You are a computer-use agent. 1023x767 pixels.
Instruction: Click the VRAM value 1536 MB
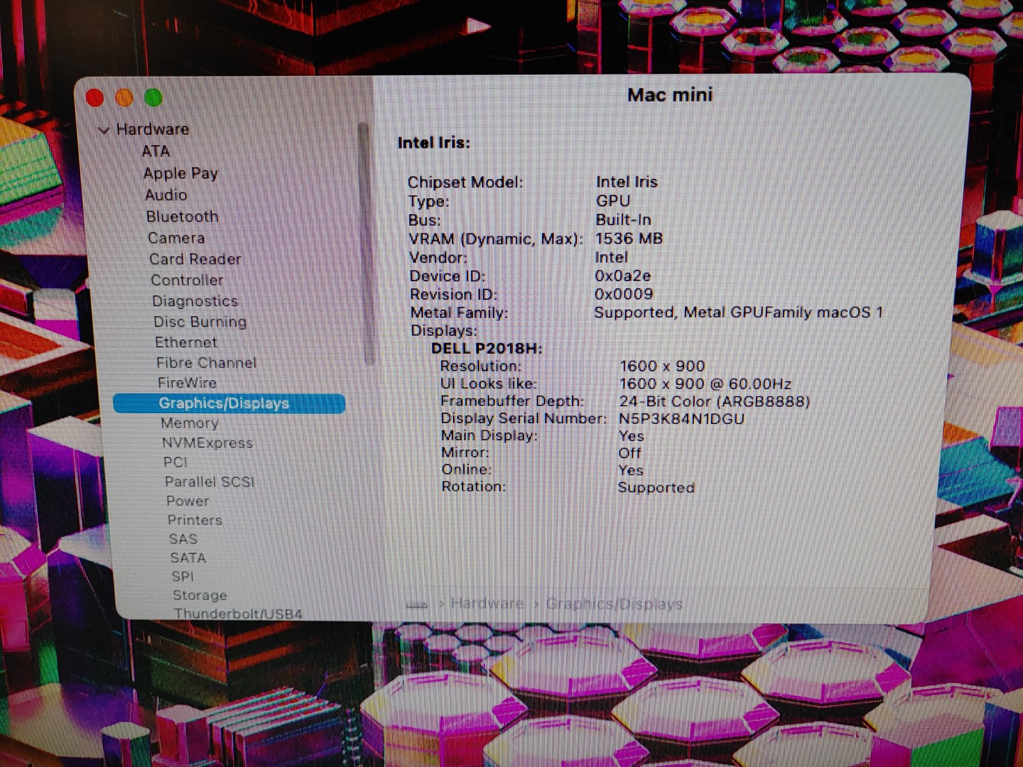(x=629, y=239)
